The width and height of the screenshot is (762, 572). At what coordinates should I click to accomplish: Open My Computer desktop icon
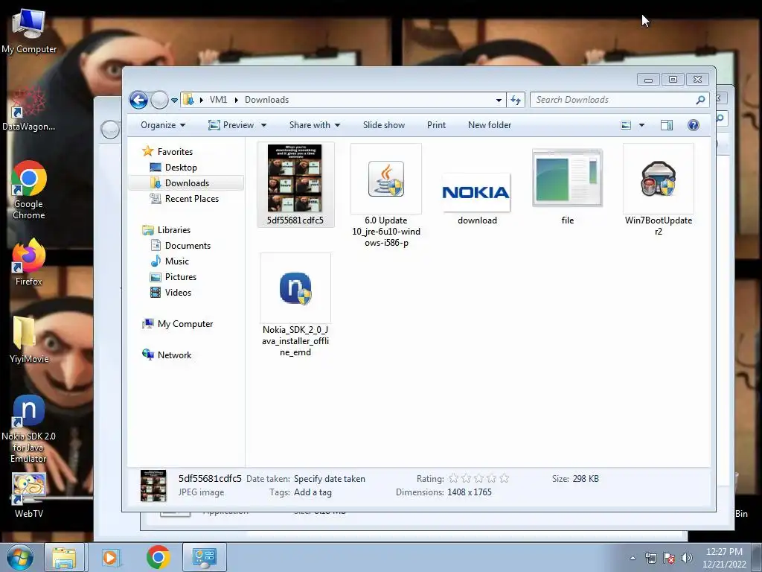(28, 31)
